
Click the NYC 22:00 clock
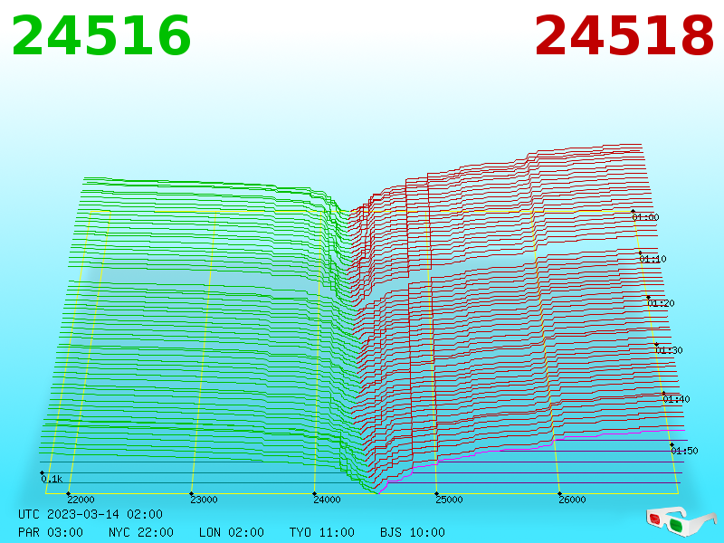click(x=141, y=532)
